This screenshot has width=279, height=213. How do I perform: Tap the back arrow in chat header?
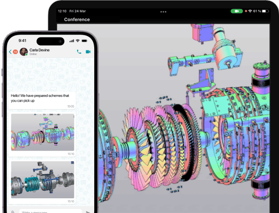[10, 52]
